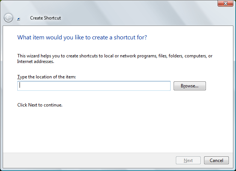Click the 'Type the location of the item:' label
This screenshot has width=236, height=171.
point(47,77)
